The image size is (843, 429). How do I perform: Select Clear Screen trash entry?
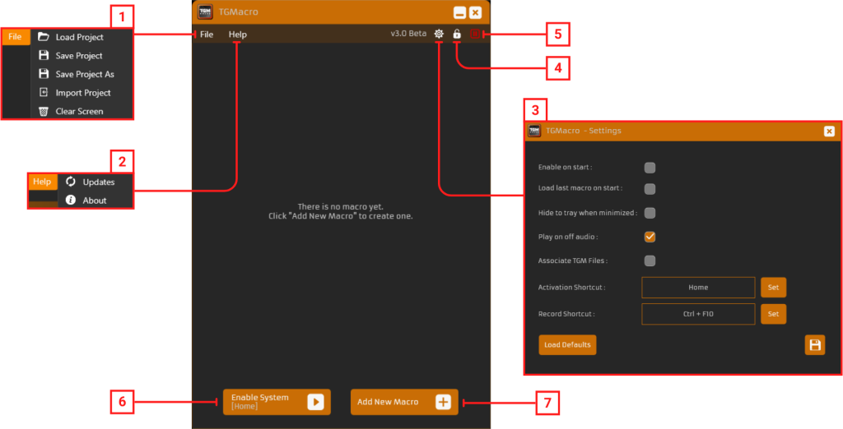[79, 111]
